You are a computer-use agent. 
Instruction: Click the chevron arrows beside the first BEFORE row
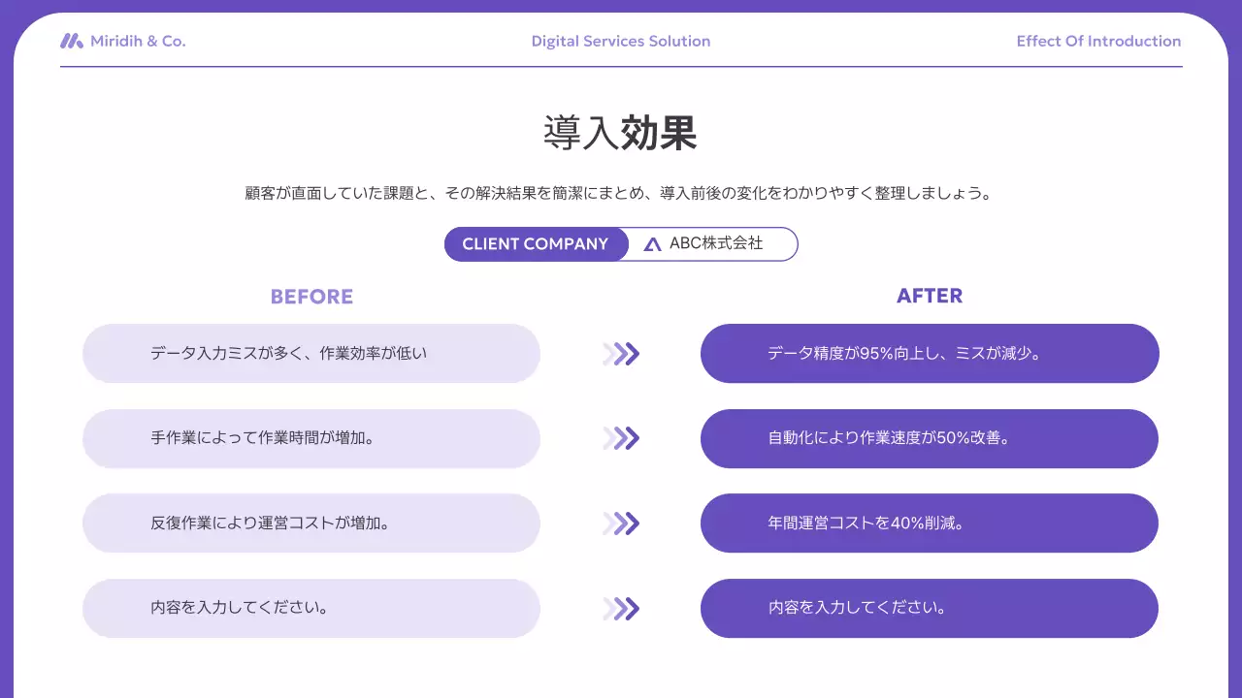tap(621, 354)
